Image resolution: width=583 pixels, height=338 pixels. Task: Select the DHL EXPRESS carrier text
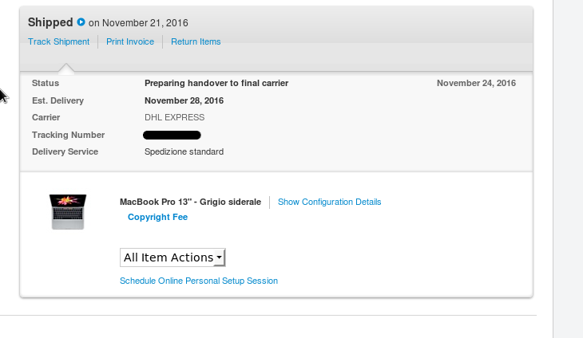(x=174, y=118)
